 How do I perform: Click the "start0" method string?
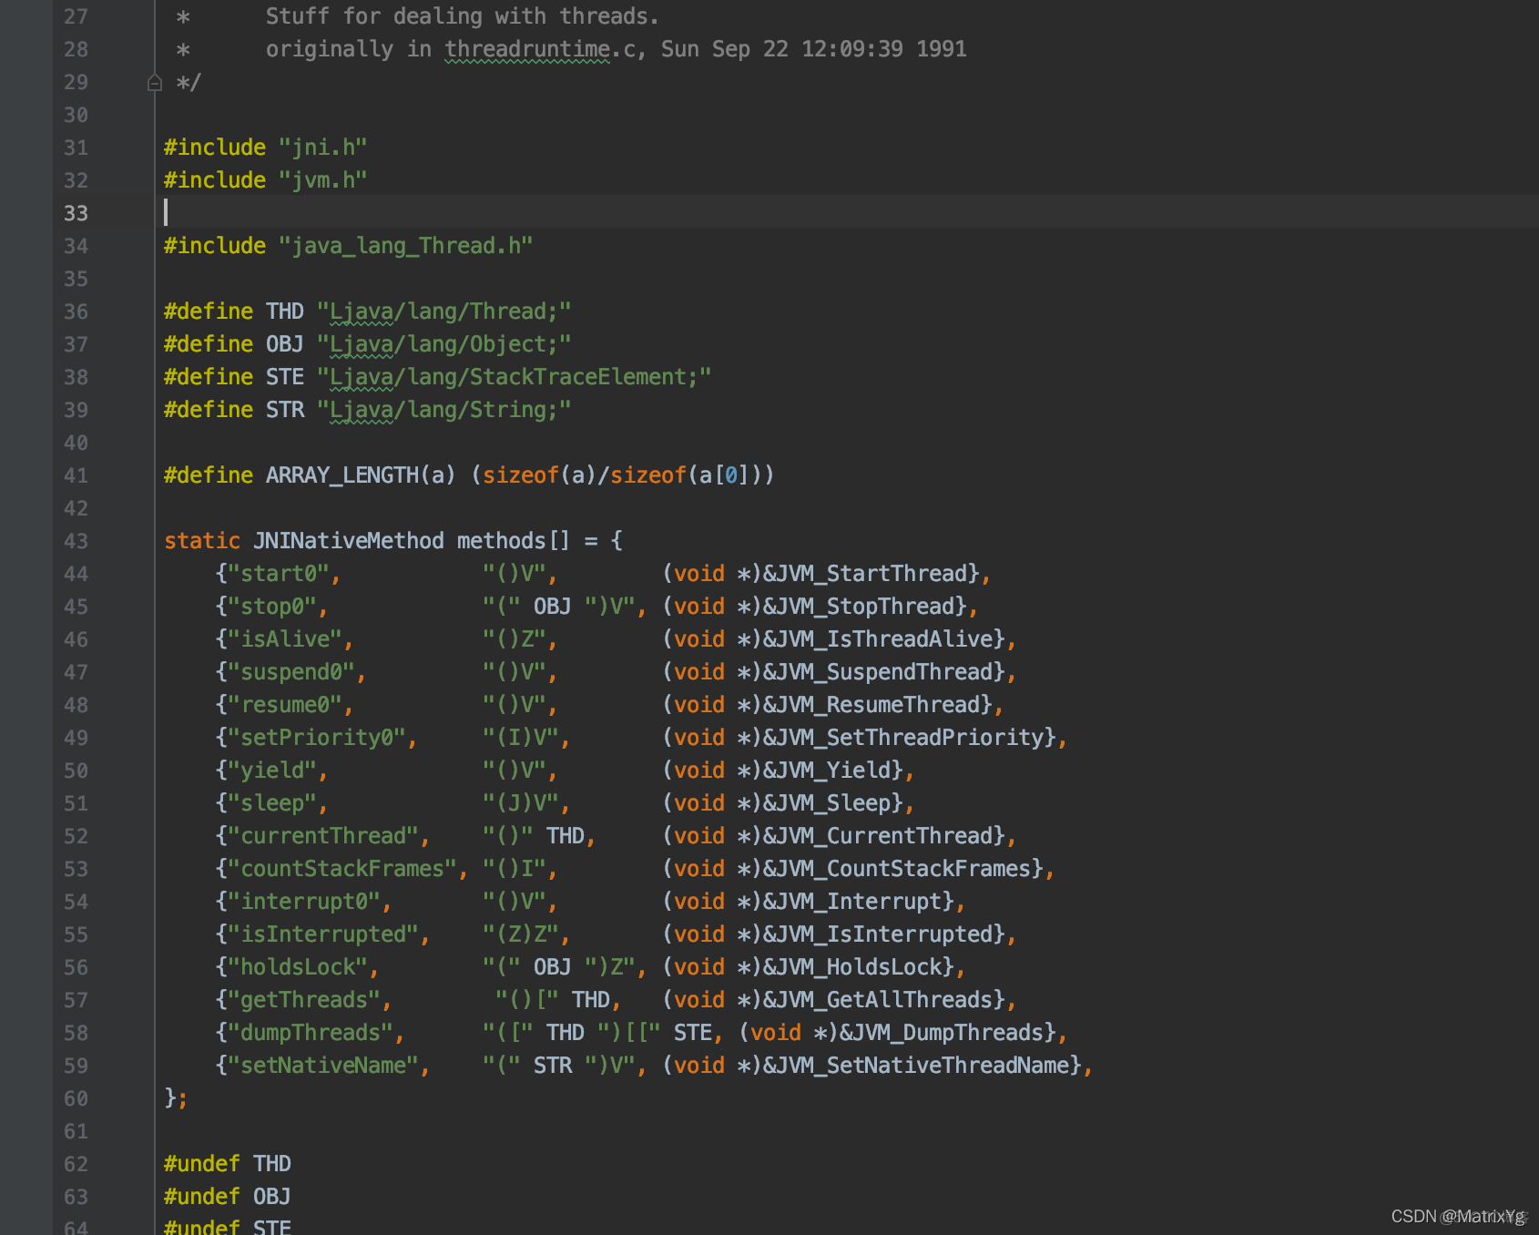tap(278, 574)
